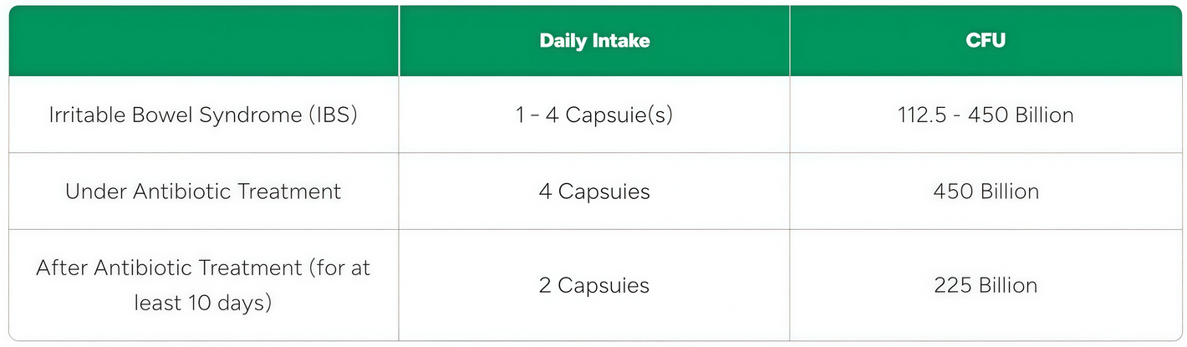1187x347 pixels.
Task: Click the word "Under" in the second row
Action: (93, 191)
